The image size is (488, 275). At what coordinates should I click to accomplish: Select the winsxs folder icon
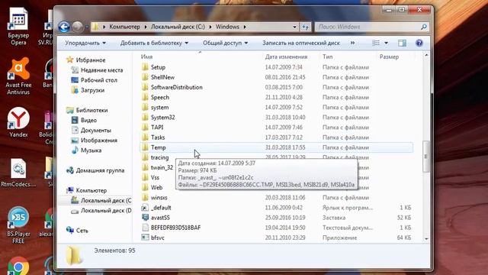(145, 197)
